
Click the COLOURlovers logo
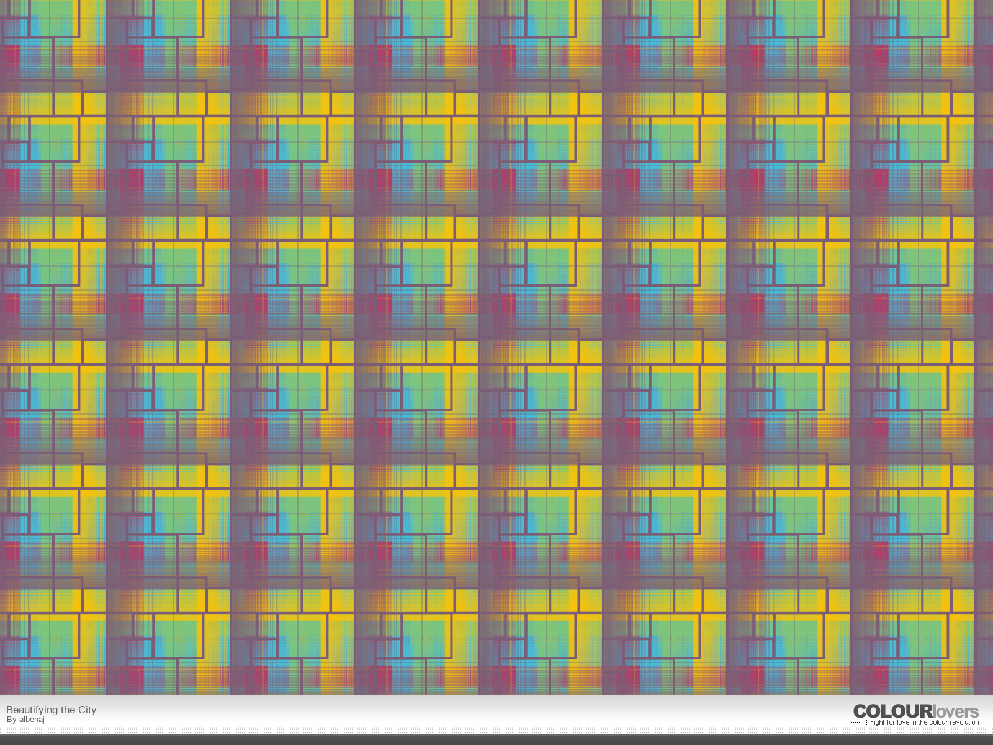click(916, 711)
